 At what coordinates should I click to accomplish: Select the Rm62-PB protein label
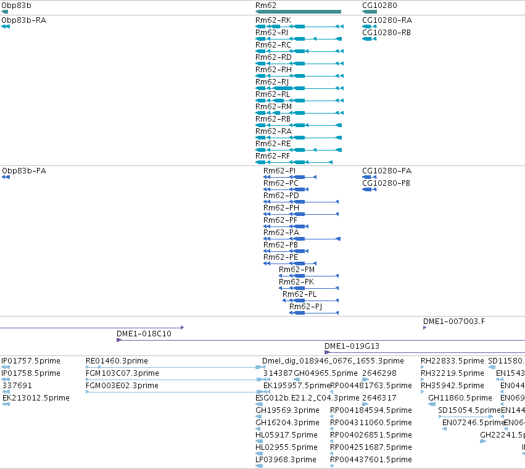tap(281, 245)
